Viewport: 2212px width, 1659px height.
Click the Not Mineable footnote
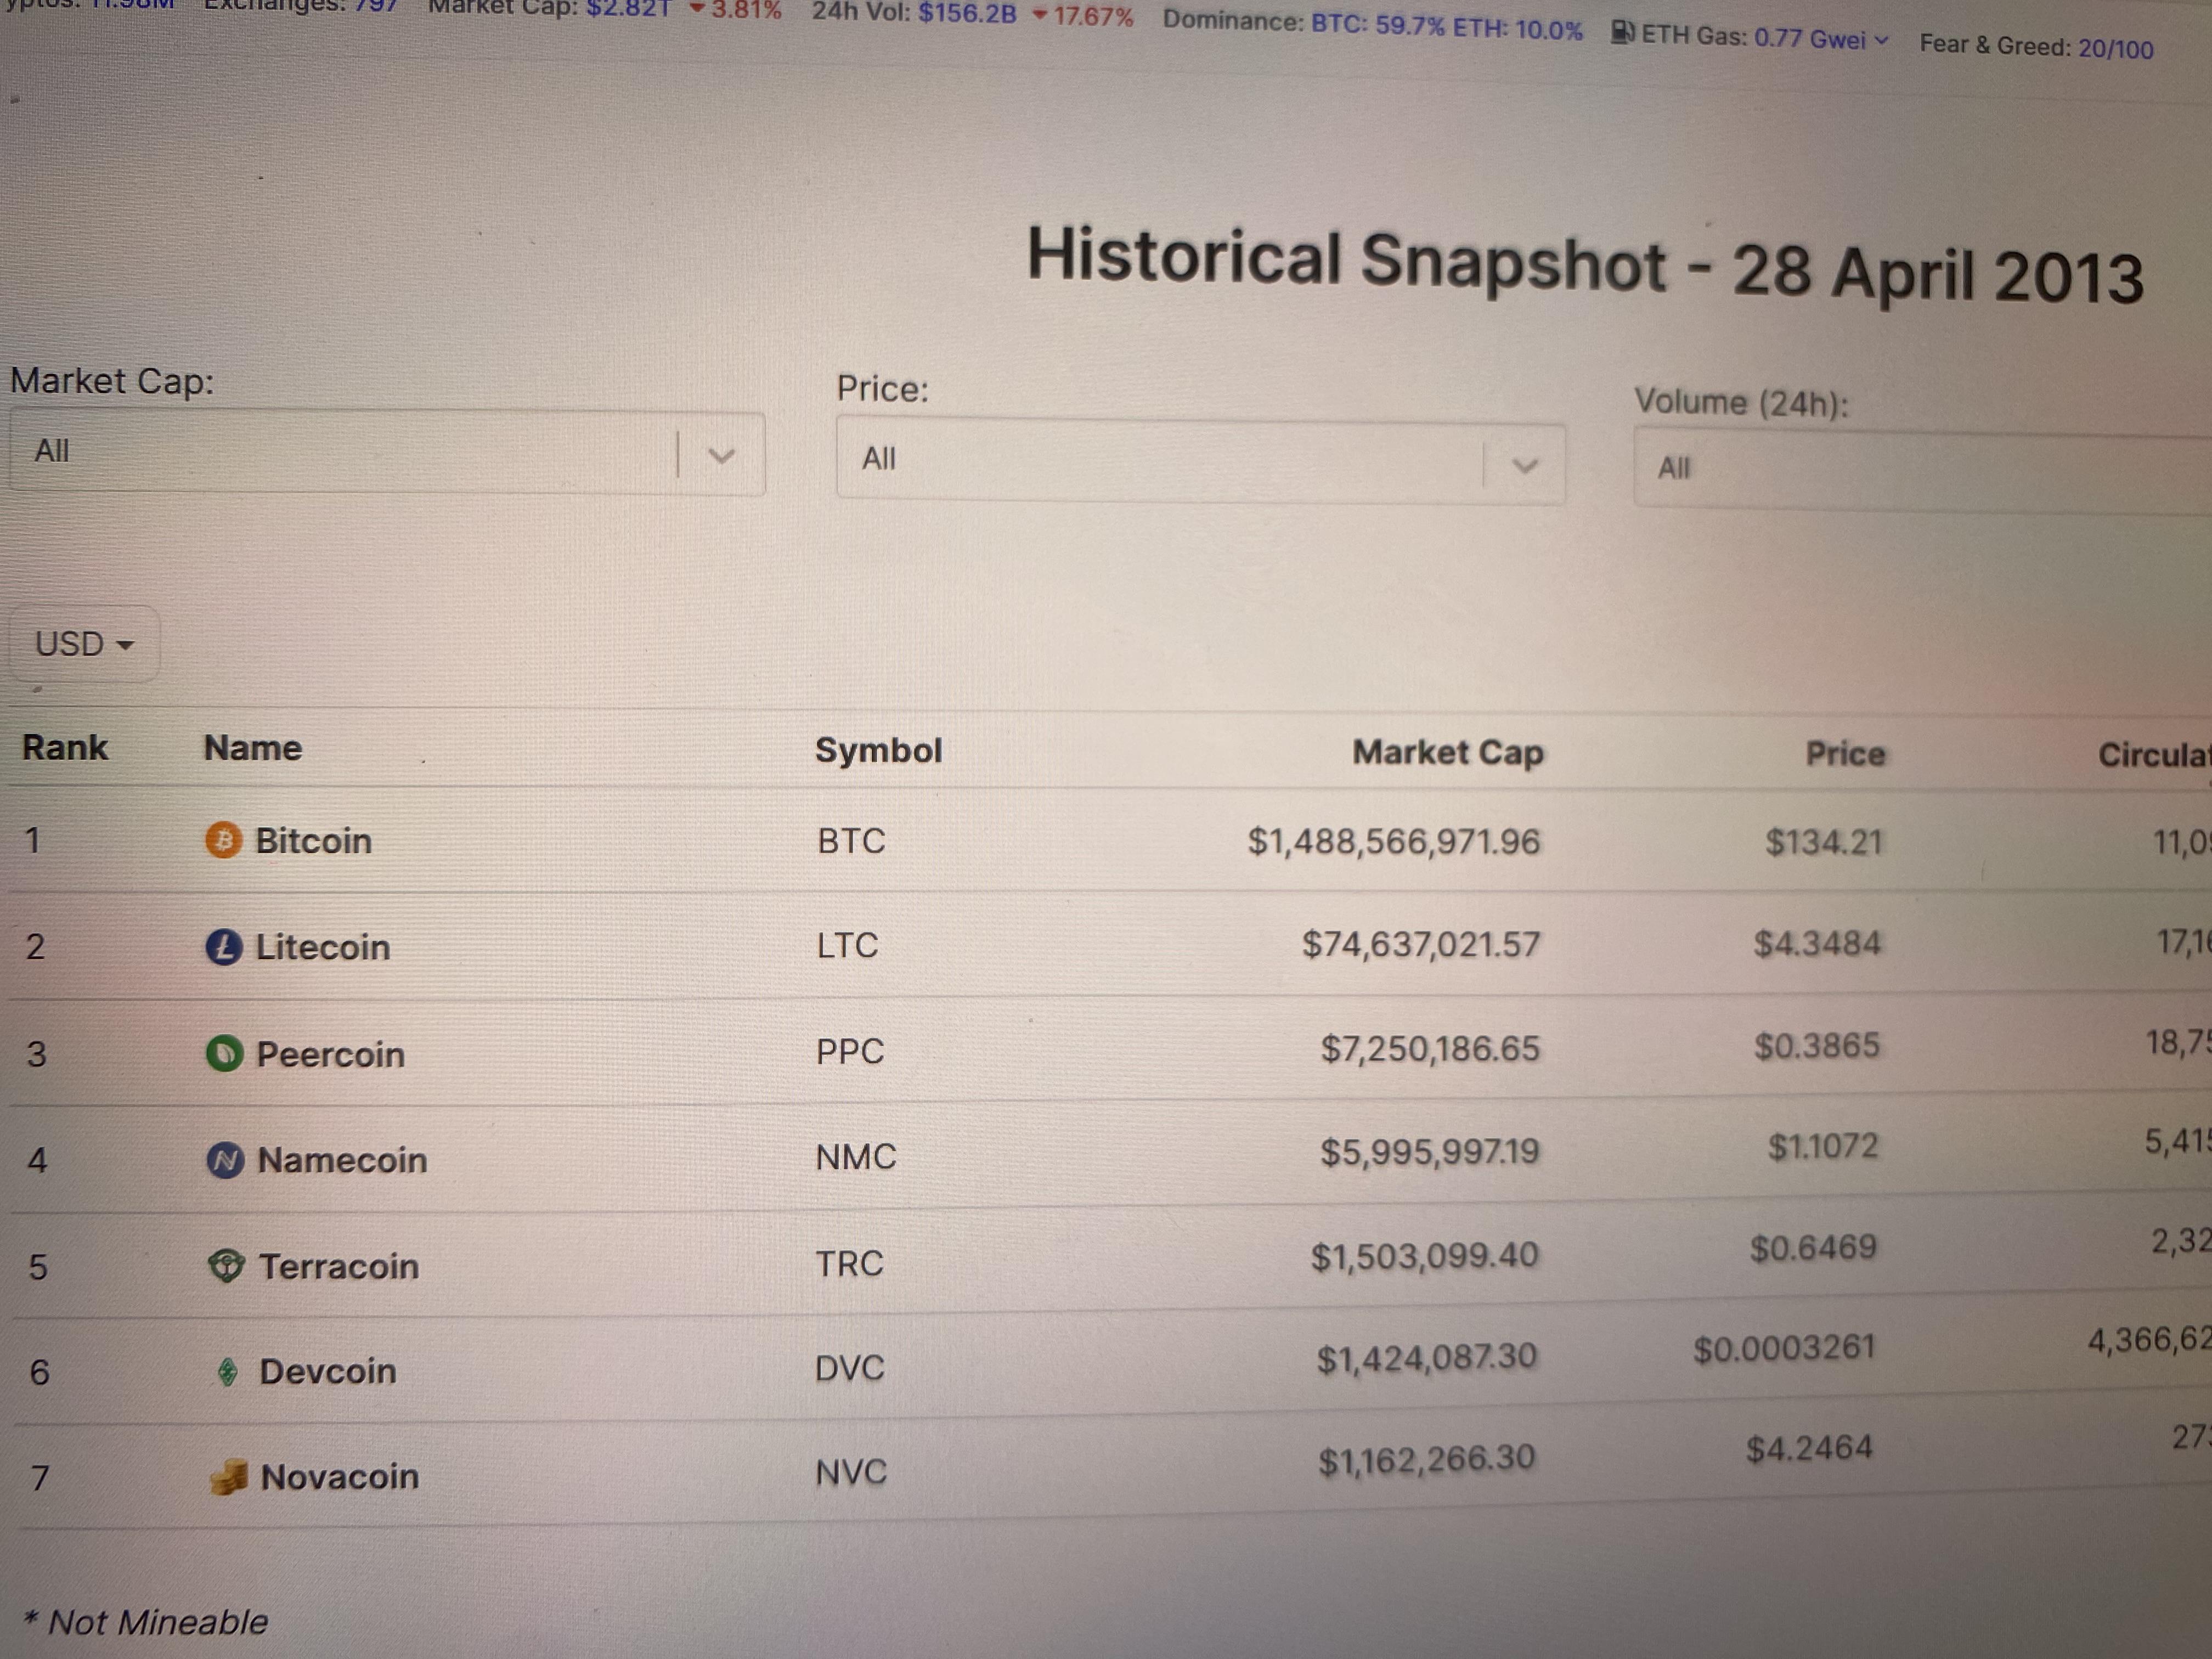click(x=146, y=1622)
